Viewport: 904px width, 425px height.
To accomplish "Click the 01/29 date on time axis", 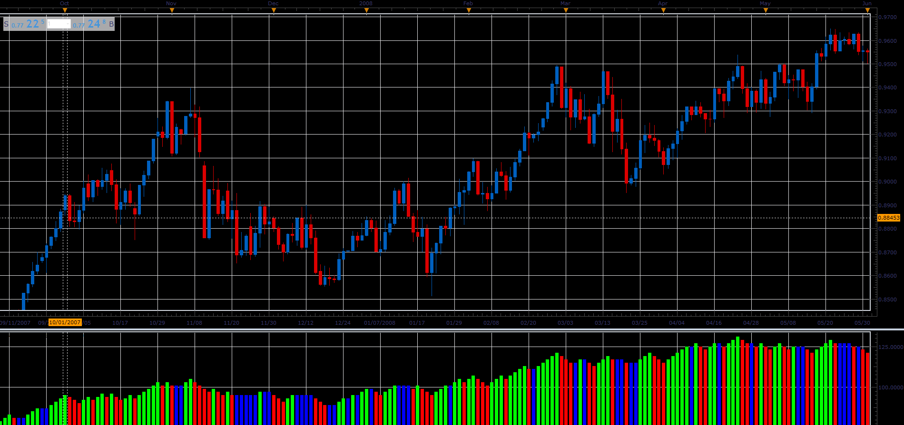I will (454, 323).
